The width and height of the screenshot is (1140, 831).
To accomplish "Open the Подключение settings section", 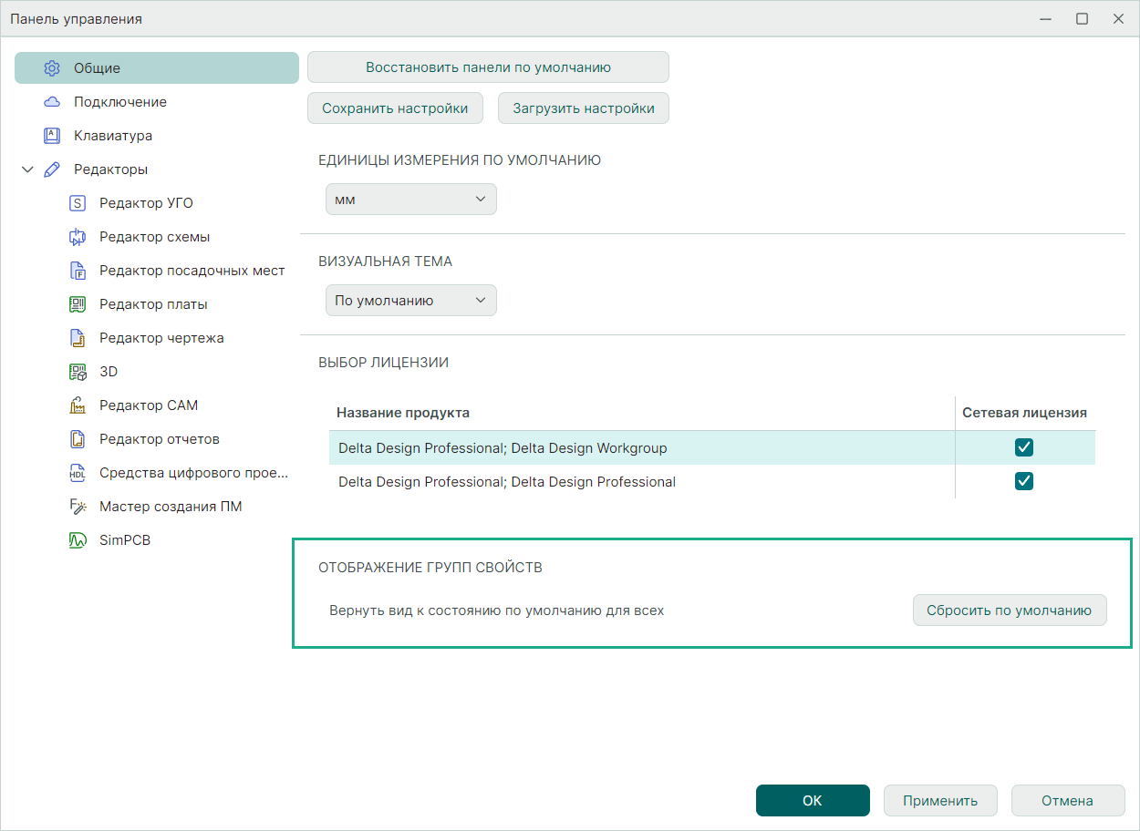I will pos(120,102).
